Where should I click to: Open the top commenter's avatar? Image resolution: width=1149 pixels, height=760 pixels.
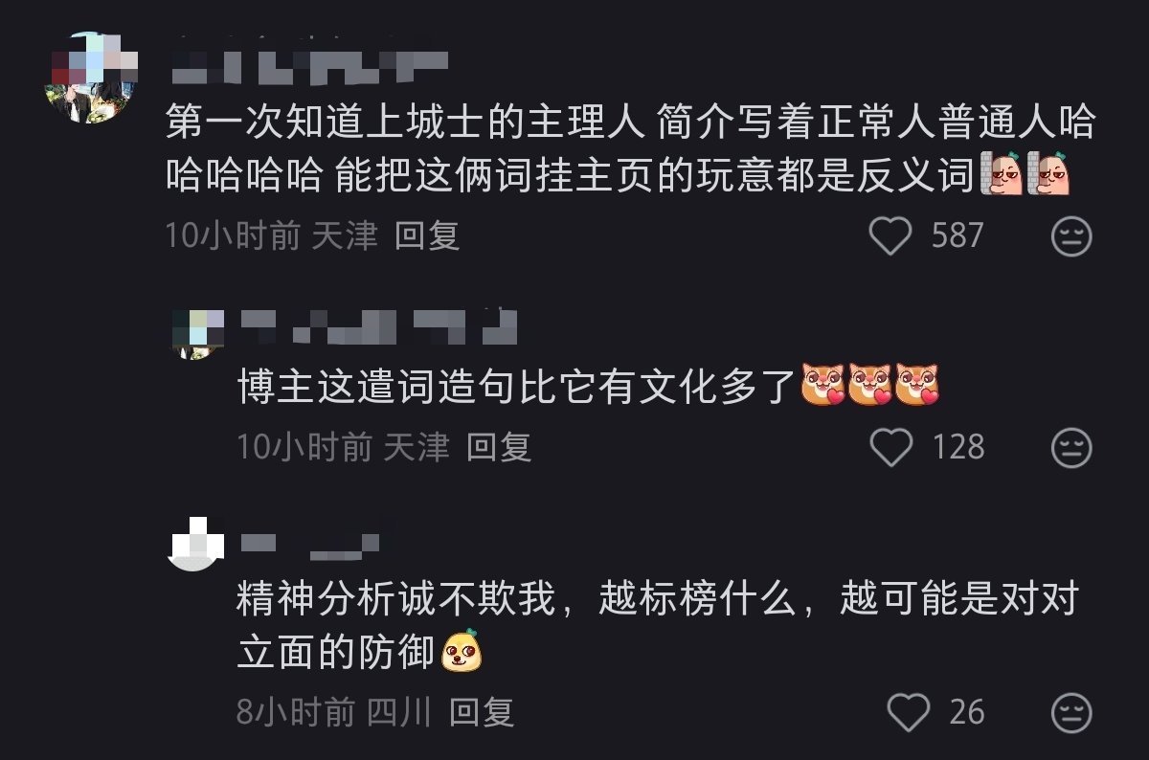[x=92, y=77]
